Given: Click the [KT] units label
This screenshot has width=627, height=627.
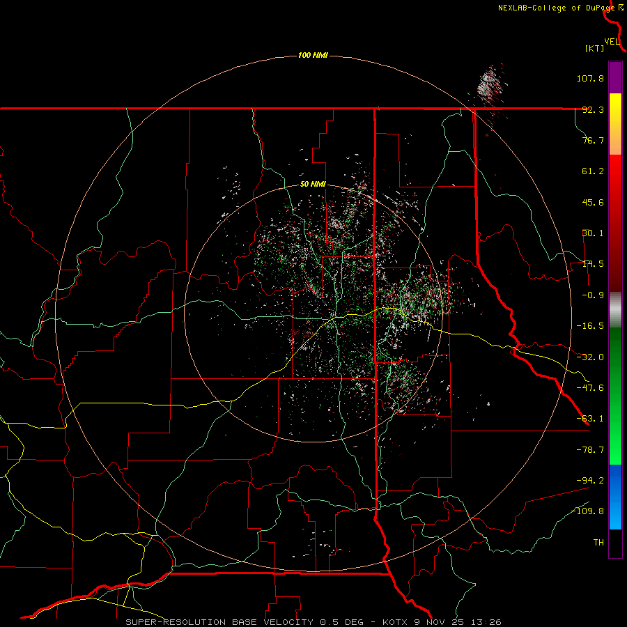Looking at the screenshot, I should [x=595, y=48].
